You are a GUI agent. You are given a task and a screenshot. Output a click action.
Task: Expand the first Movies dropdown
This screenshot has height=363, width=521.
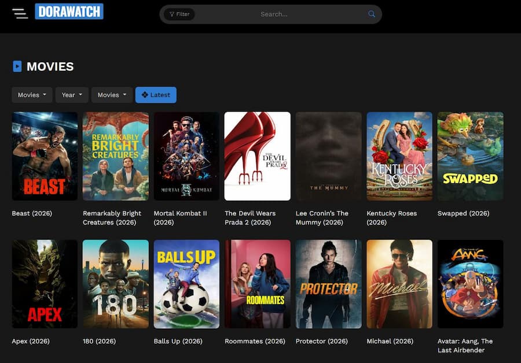32,95
